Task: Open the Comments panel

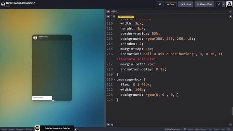Action: [19, 129]
